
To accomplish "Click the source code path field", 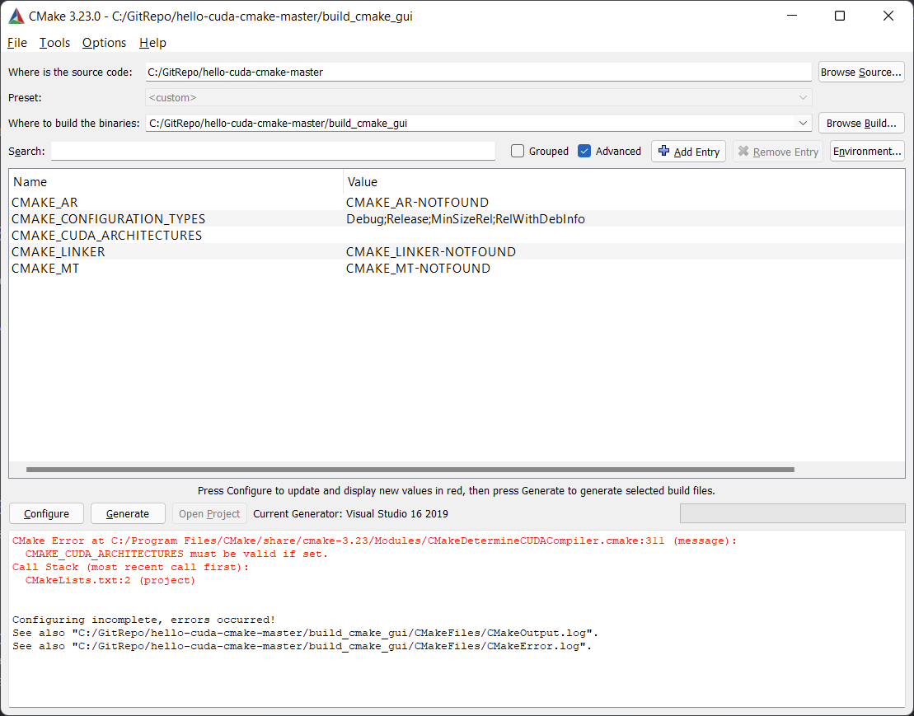I will click(x=478, y=72).
